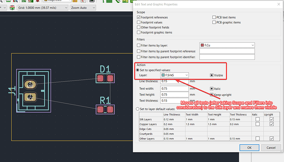284x162 pixels.
Task: Click the track width auto-adjust icon
Action: point(12,7)
